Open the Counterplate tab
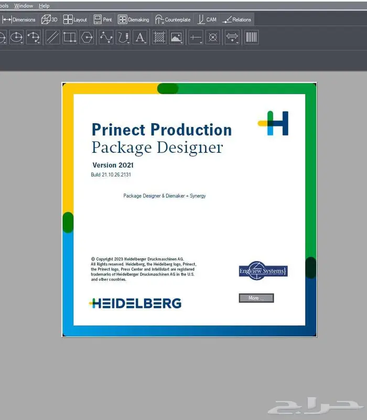The image size is (367, 420). 173,19
